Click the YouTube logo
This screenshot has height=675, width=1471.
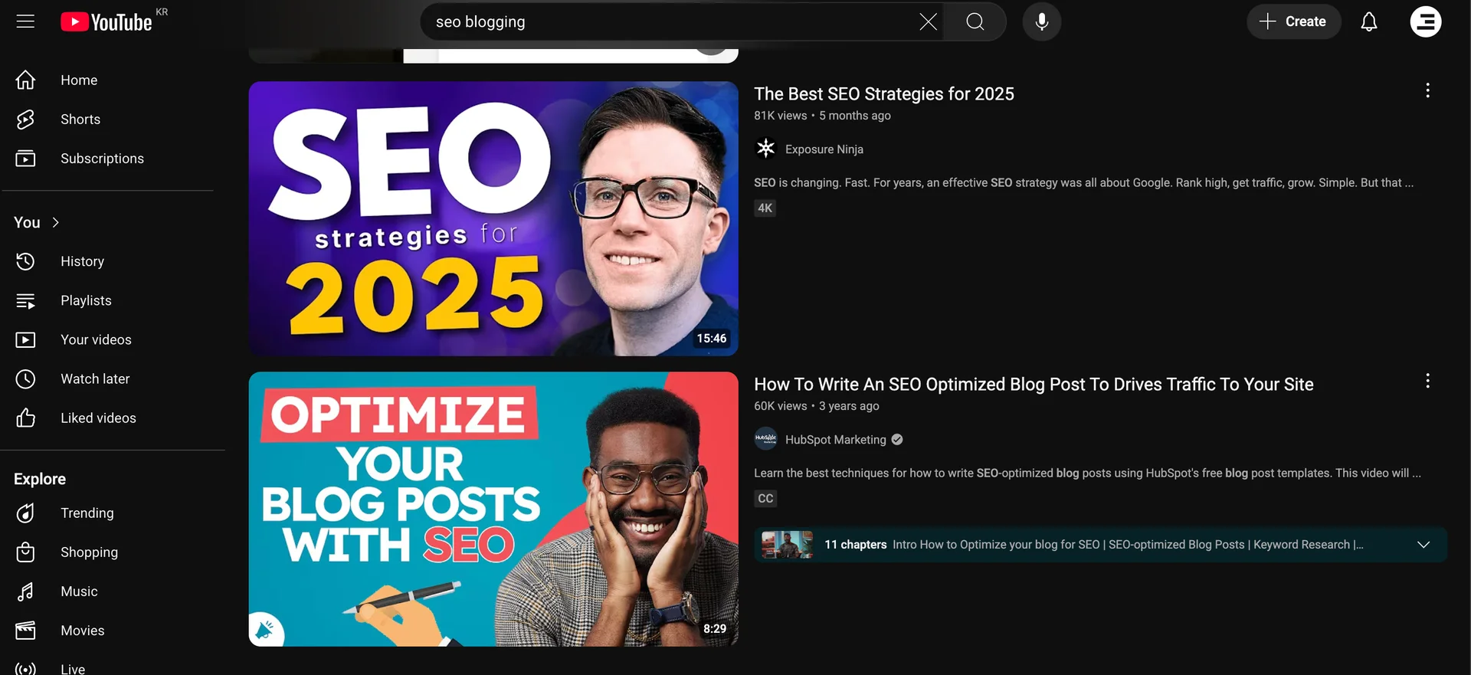pos(106,21)
